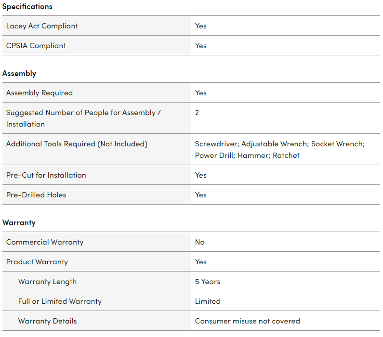Viewport: 383px width, 337px height.
Task: Click the Product Warranty row label
Action: click(x=37, y=262)
